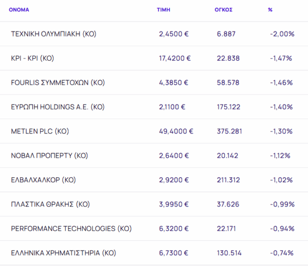Click volume value 175.122
Image resolution: width=308 pixels, height=266 pixels.
[x=228, y=107]
